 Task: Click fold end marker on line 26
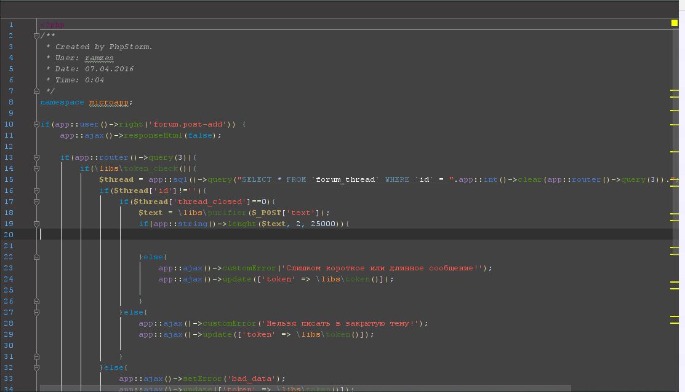(36, 301)
